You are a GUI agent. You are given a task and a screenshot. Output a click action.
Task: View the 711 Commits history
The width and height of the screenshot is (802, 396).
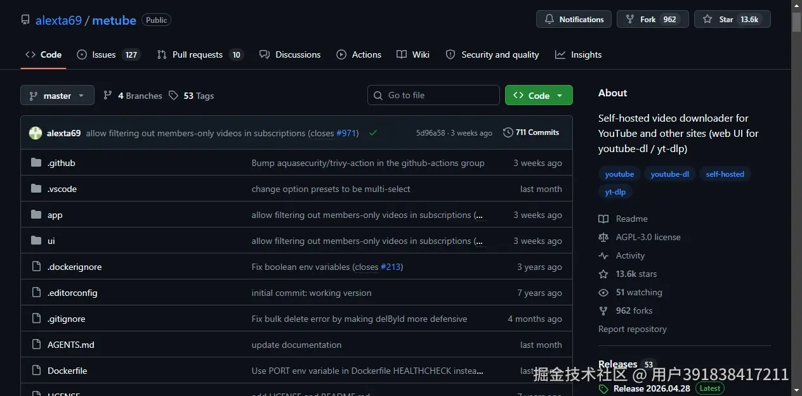click(x=531, y=132)
